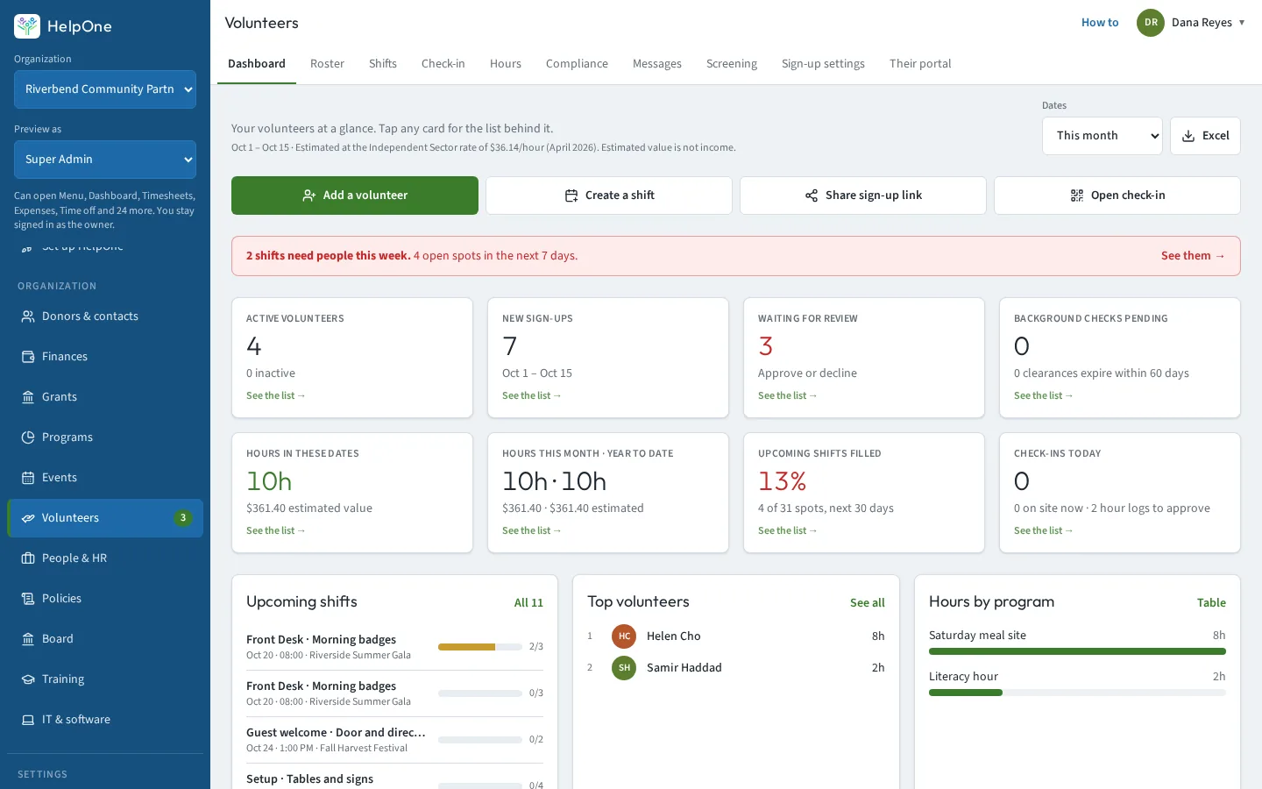The width and height of the screenshot is (1262, 789).
Task: Open the Hours tab
Action: click(506, 64)
